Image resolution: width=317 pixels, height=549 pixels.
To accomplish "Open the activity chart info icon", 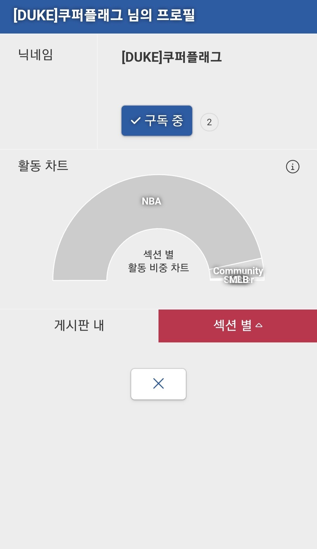I will 292,167.
